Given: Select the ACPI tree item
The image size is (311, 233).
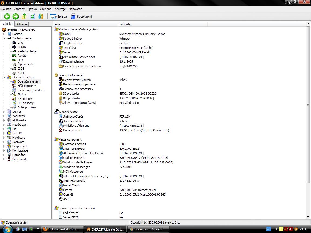Looking at the screenshot, I should click(21, 73).
